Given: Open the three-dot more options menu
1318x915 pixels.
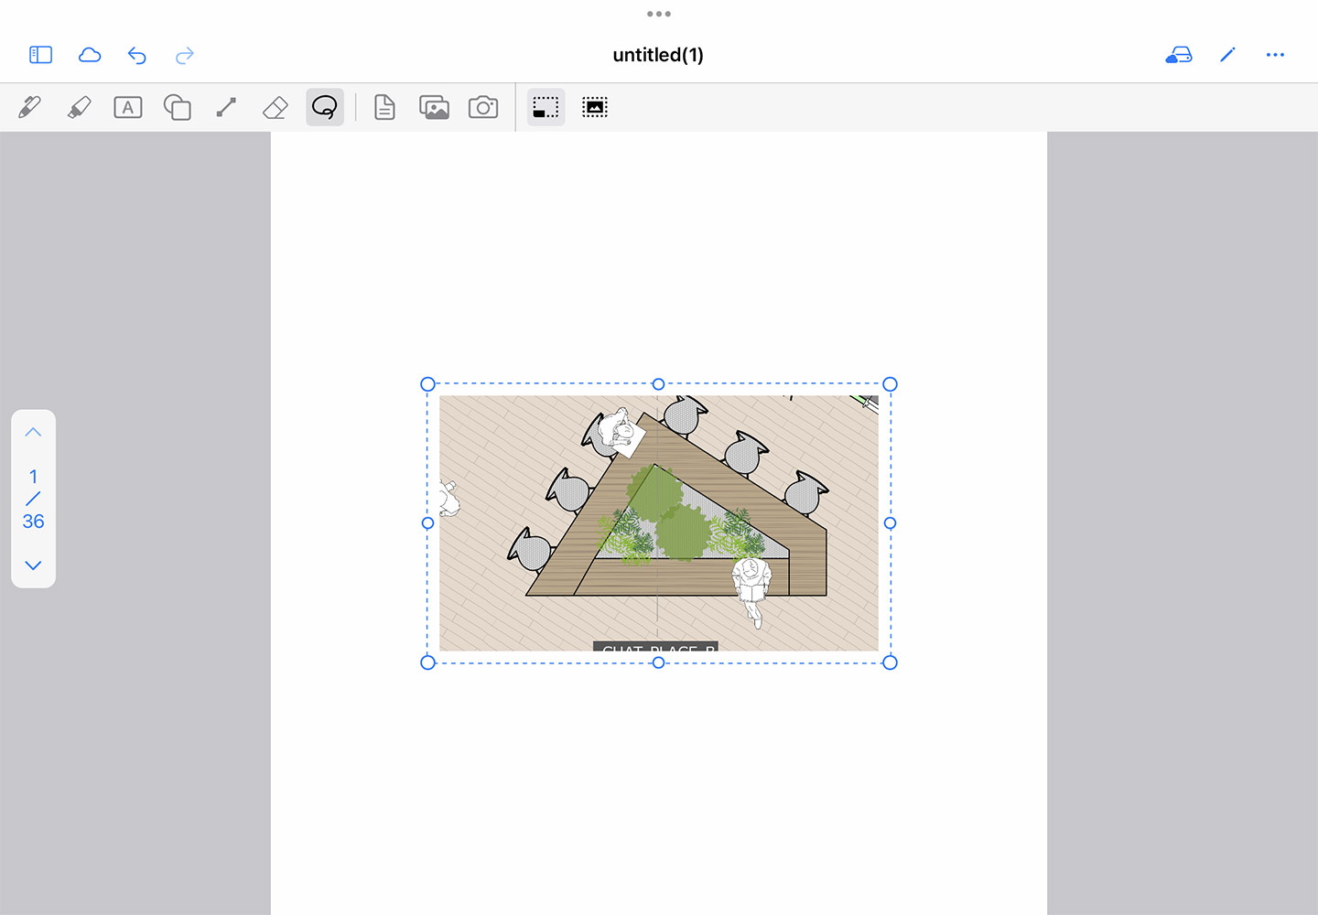Looking at the screenshot, I should point(1275,55).
